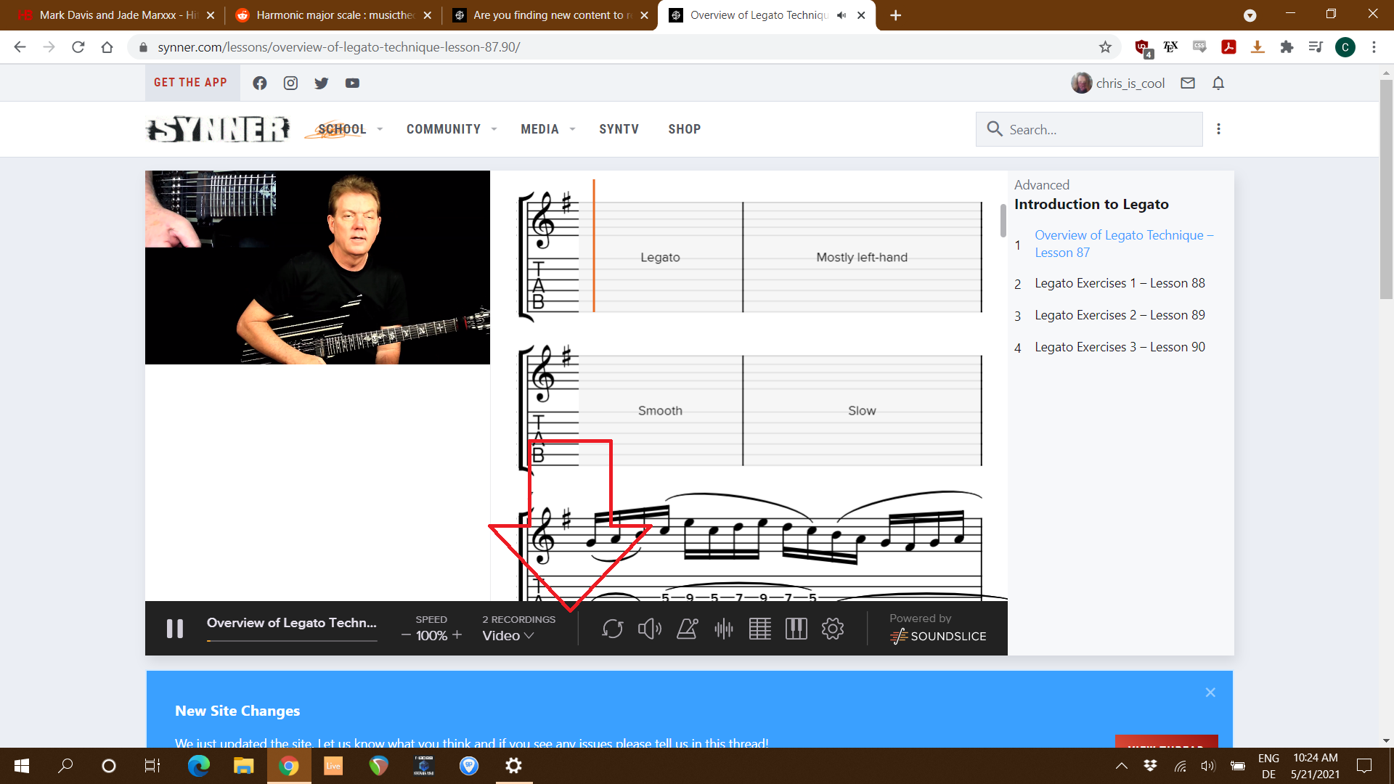Image resolution: width=1394 pixels, height=784 pixels.
Task: Toggle loop playback in the player
Action: tap(612, 629)
